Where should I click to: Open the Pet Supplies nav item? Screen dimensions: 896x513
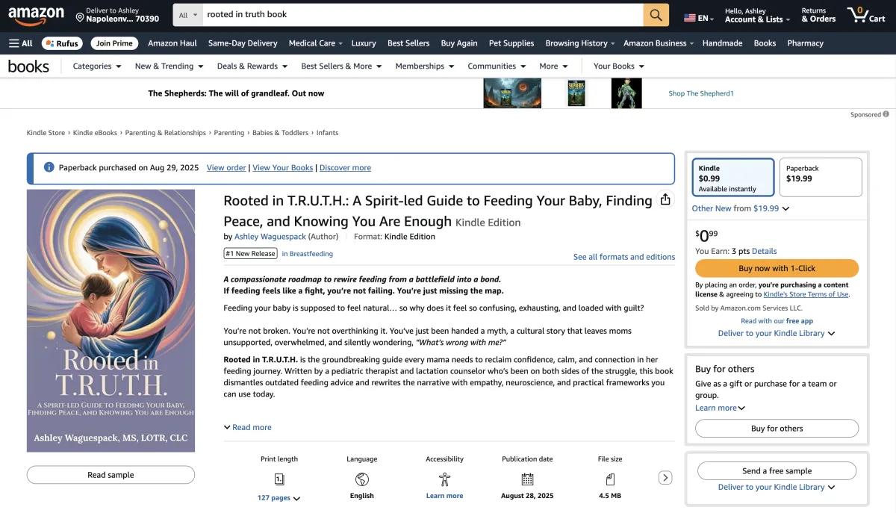tap(511, 43)
